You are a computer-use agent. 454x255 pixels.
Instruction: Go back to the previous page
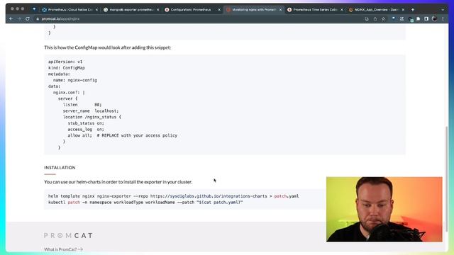tap(11, 19)
